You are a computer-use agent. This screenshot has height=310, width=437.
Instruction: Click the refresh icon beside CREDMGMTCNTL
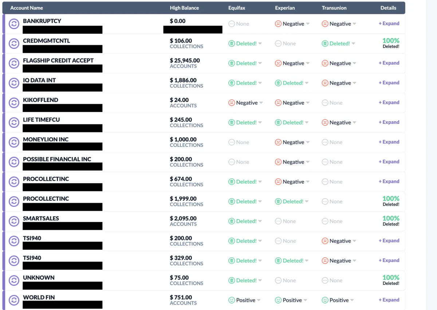(x=14, y=44)
